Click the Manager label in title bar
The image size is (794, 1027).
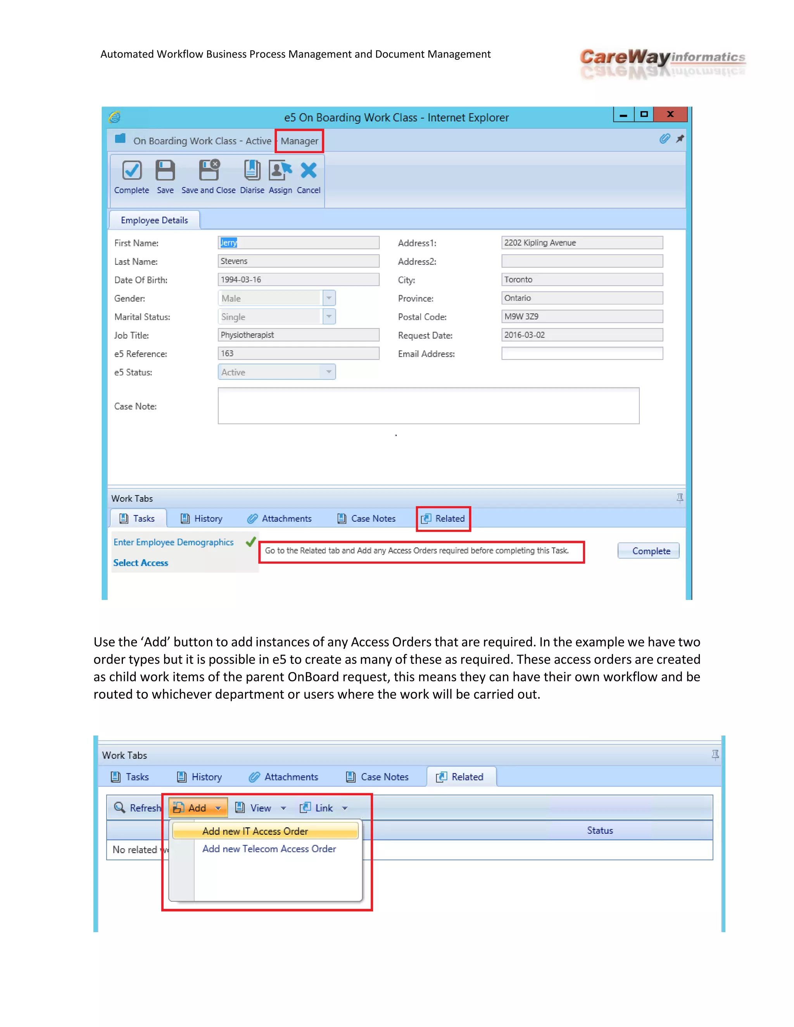click(300, 141)
